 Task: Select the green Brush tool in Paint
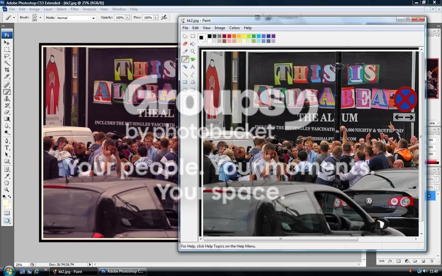[x=193, y=59]
